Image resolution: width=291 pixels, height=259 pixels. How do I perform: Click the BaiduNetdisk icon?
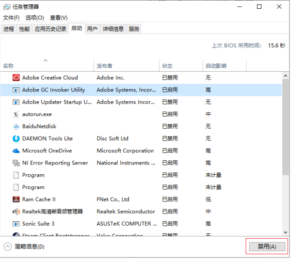[x=16, y=127]
